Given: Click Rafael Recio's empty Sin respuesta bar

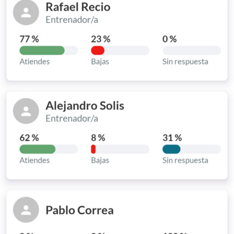Looking at the screenshot, I should click(192, 50).
